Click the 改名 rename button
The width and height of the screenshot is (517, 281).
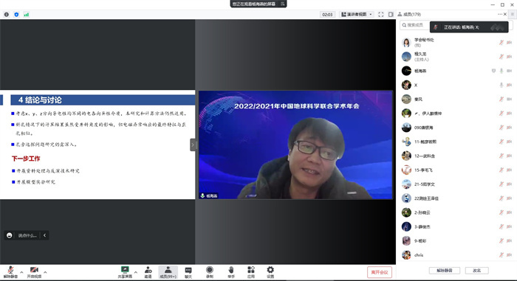(476, 271)
